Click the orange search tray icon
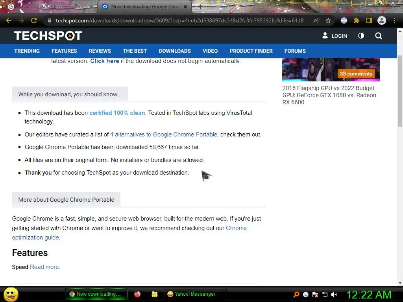Viewport: 403px width, 302px height. (x=296, y=294)
